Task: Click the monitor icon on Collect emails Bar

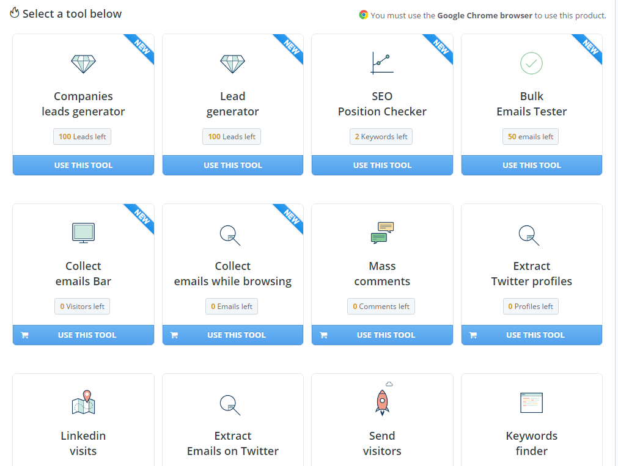Action: pos(83,233)
